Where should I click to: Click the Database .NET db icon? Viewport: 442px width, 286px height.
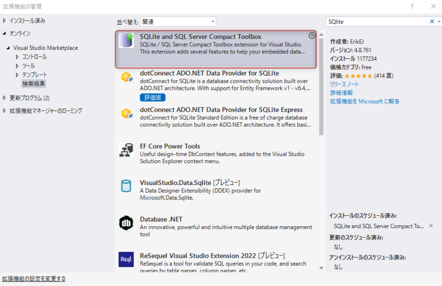coord(126,223)
